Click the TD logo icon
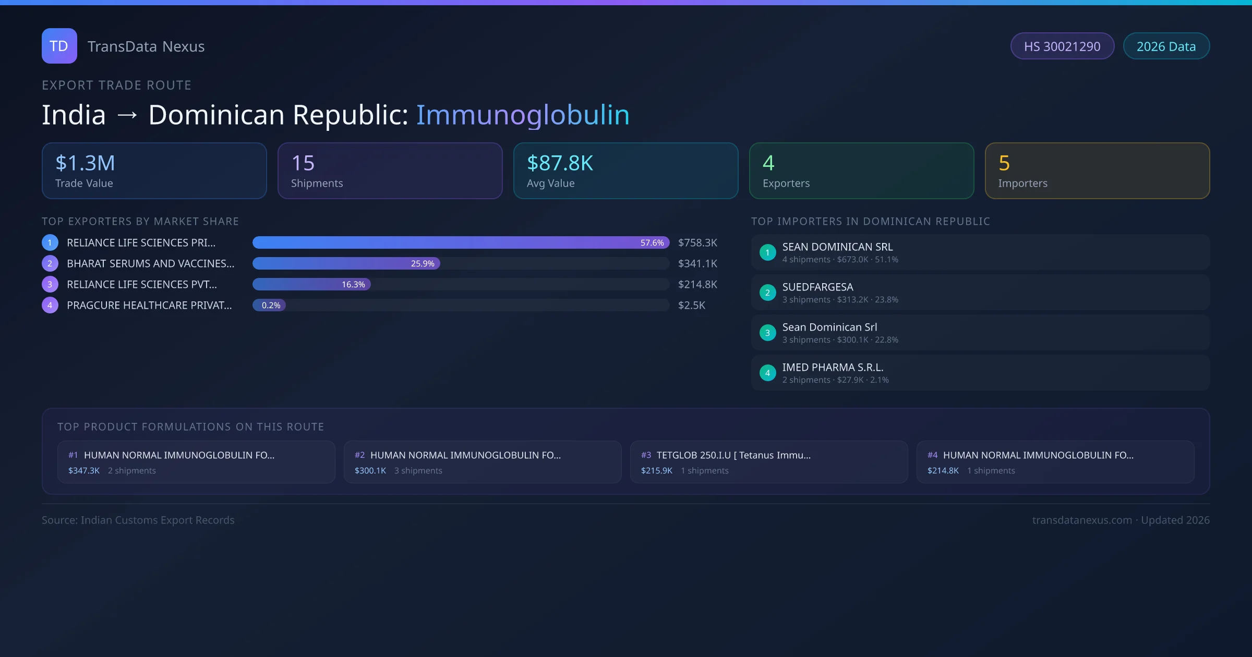Image resolution: width=1252 pixels, height=657 pixels. pos(59,46)
